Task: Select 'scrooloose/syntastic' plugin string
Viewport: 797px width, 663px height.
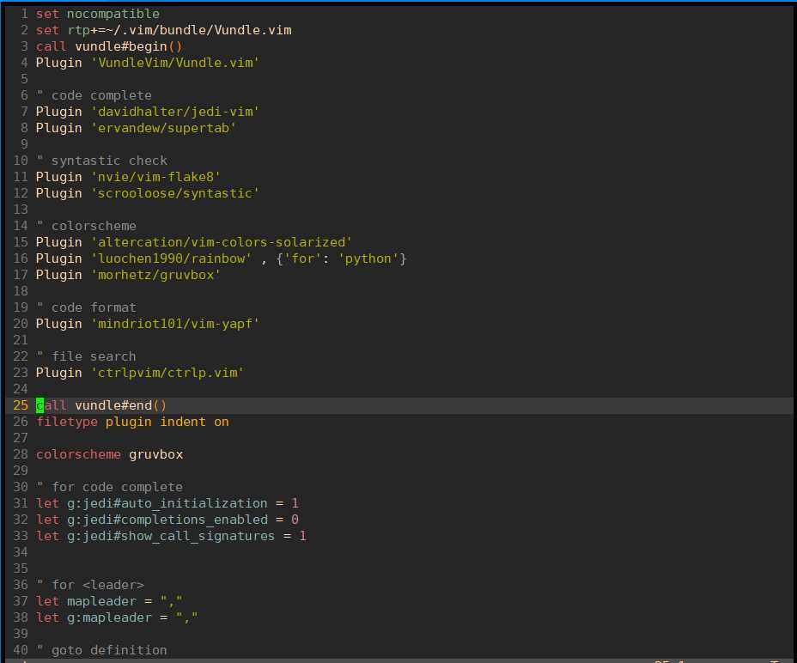Action: 175,193
